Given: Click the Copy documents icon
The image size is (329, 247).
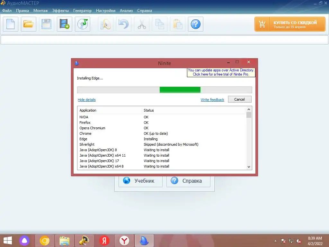Looking at the screenshot, I should 159,24.
